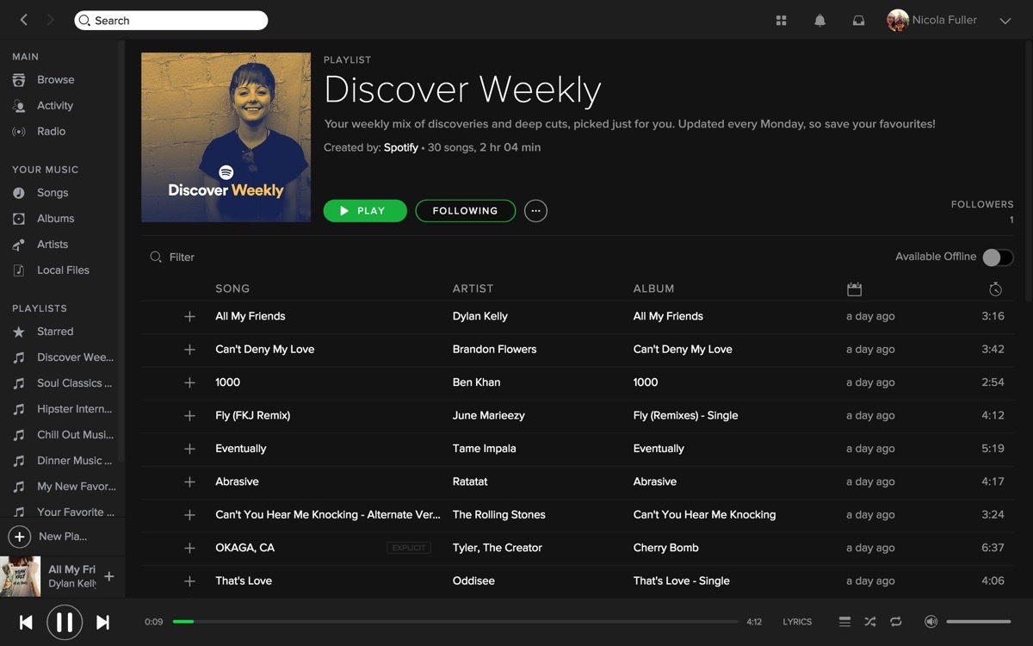Toggle the Available Offline switch
Image resolution: width=1033 pixels, height=646 pixels.
998,258
